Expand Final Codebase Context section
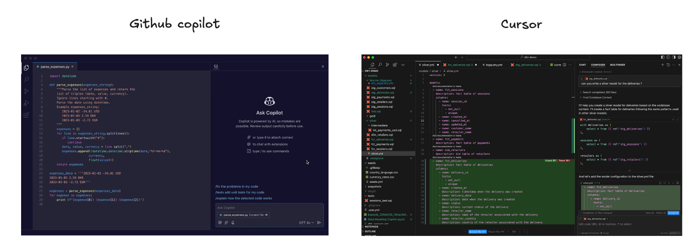Image resolution: width=694 pixels, height=245 pixels. tap(596, 97)
